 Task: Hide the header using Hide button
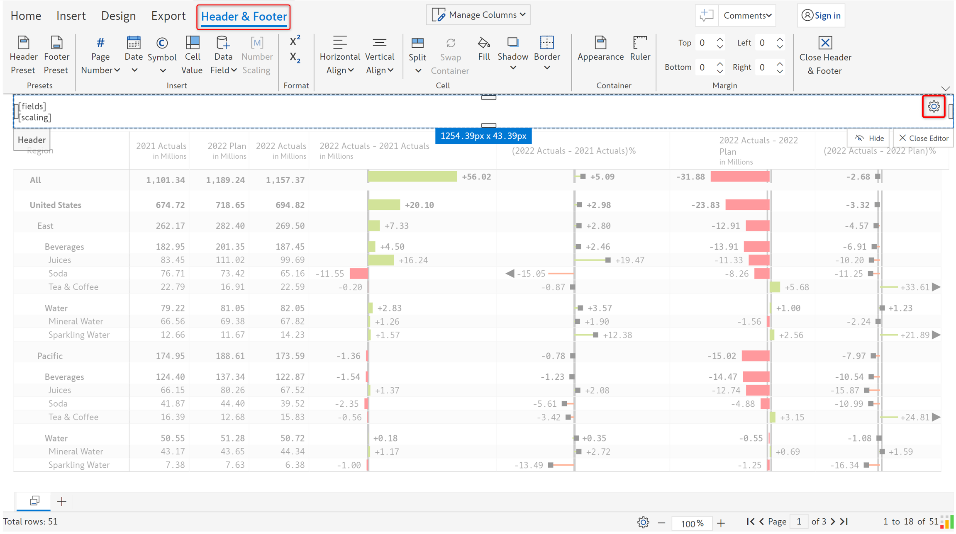(870, 138)
